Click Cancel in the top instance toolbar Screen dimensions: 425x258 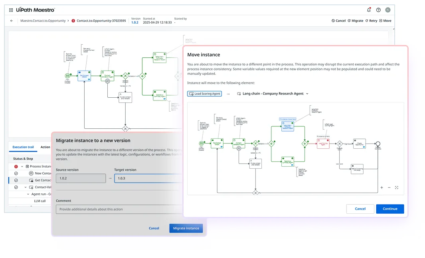pos(338,21)
